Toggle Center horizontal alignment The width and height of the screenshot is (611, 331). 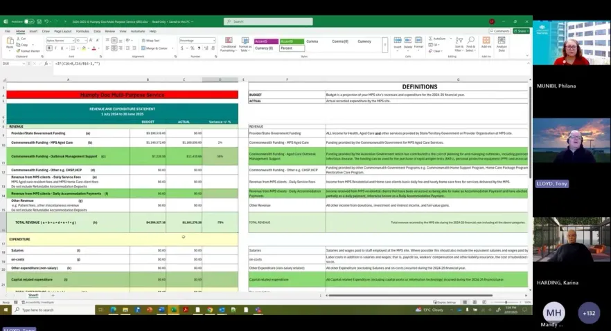pos(114,48)
